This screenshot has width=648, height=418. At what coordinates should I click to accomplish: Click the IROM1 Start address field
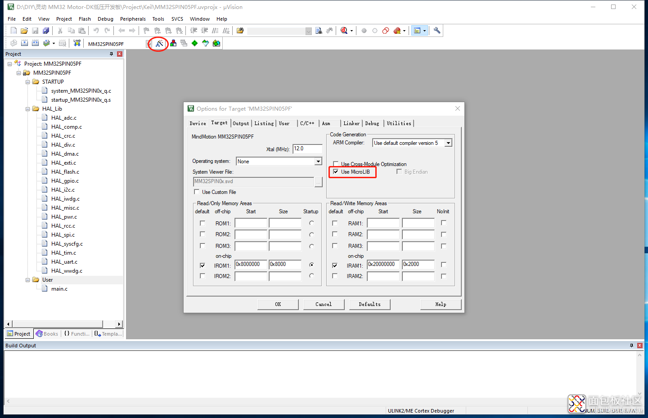click(251, 265)
